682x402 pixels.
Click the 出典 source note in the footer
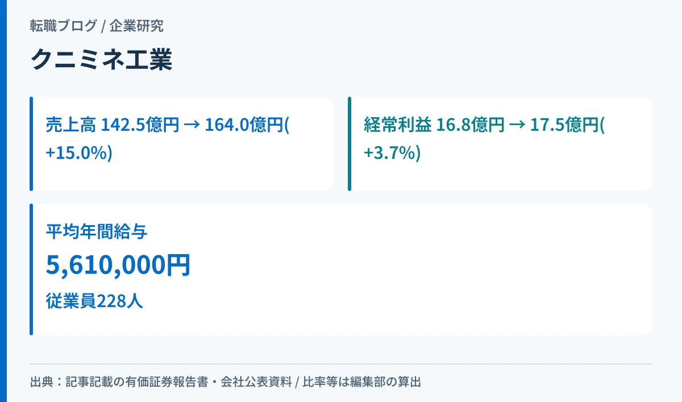click(x=226, y=382)
